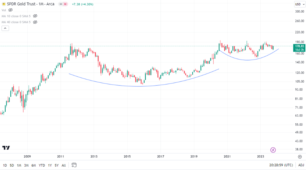Click the MA 40 close 0 SMA 5 label
The image size is (306, 170).
point(16,22)
